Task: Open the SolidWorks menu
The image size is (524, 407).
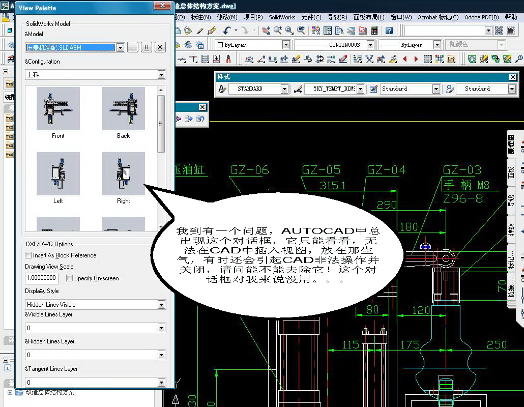Action: pyautogui.click(x=282, y=17)
